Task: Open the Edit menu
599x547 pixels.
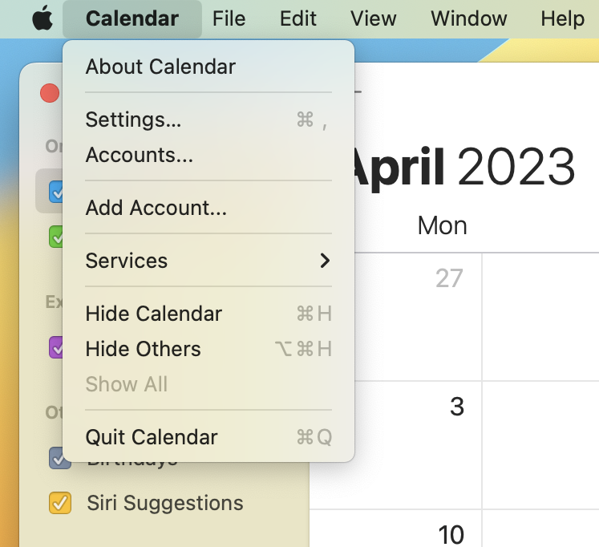Action: (x=298, y=18)
